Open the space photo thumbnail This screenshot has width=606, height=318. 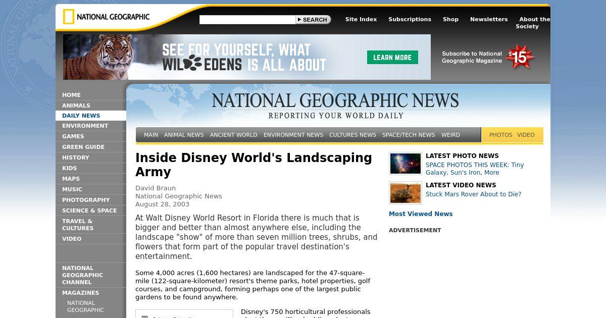click(x=406, y=164)
